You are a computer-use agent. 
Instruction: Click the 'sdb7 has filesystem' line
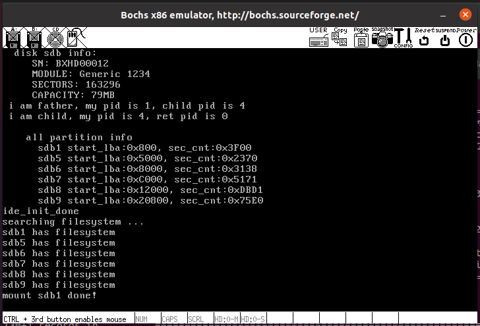click(59, 264)
